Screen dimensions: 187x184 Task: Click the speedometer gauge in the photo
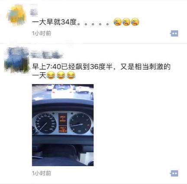[45, 123]
